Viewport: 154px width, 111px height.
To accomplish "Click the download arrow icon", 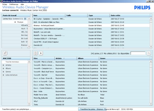I will 41,53.
